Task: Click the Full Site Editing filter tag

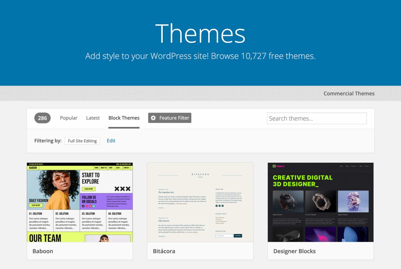Action: 82,141
